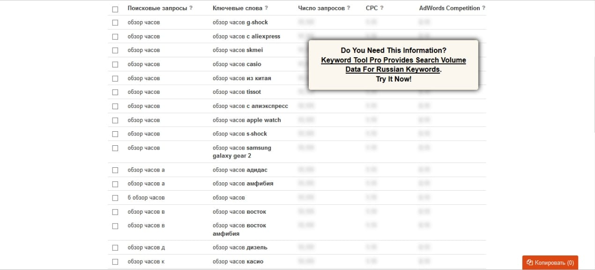595x270 pixels.
Task: Click keyword text обзор часов s-shock
Action: coord(240,134)
